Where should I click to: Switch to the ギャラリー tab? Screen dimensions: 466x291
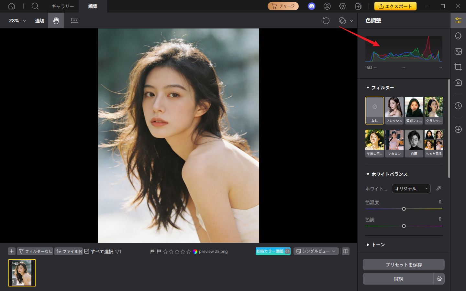click(62, 6)
